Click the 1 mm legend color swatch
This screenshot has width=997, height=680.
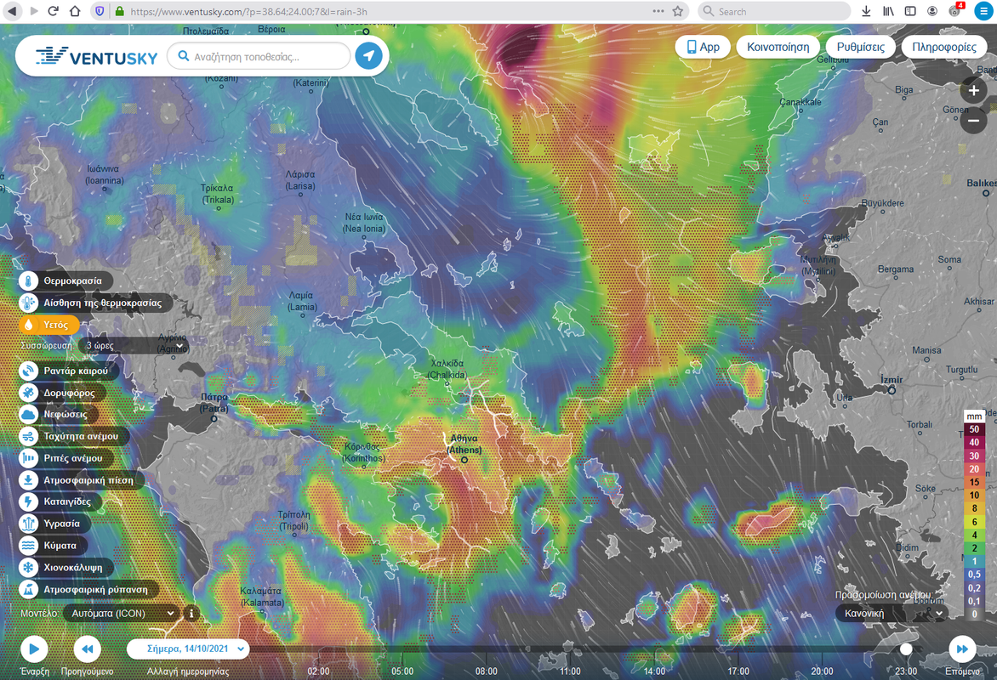coord(974,561)
